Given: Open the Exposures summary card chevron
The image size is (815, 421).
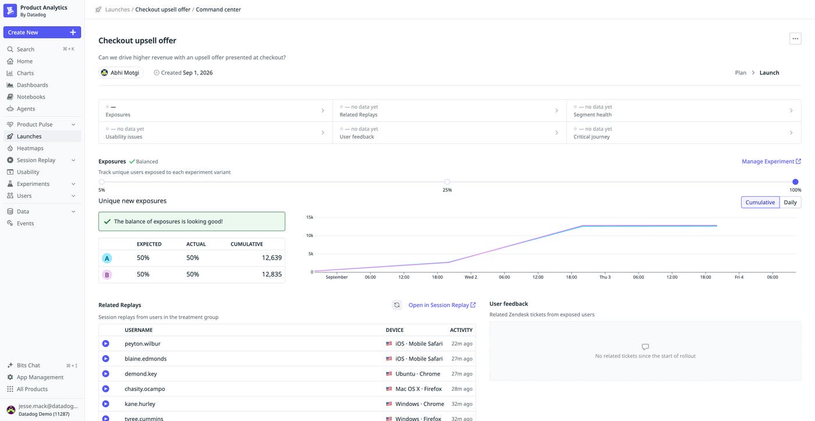Looking at the screenshot, I should point(323,111).
